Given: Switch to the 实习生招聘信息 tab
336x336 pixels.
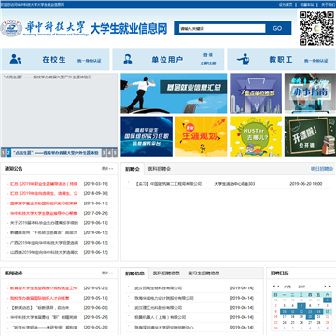Looking at the screenshot, I should 203,273.
